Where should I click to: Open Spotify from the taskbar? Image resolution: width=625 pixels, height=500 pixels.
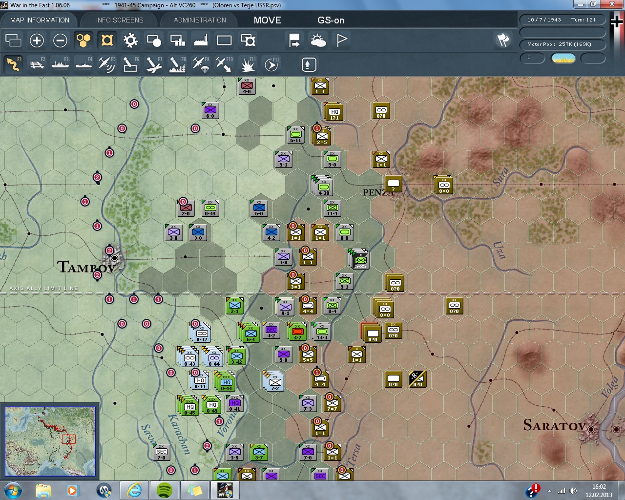tap(165, 490)
